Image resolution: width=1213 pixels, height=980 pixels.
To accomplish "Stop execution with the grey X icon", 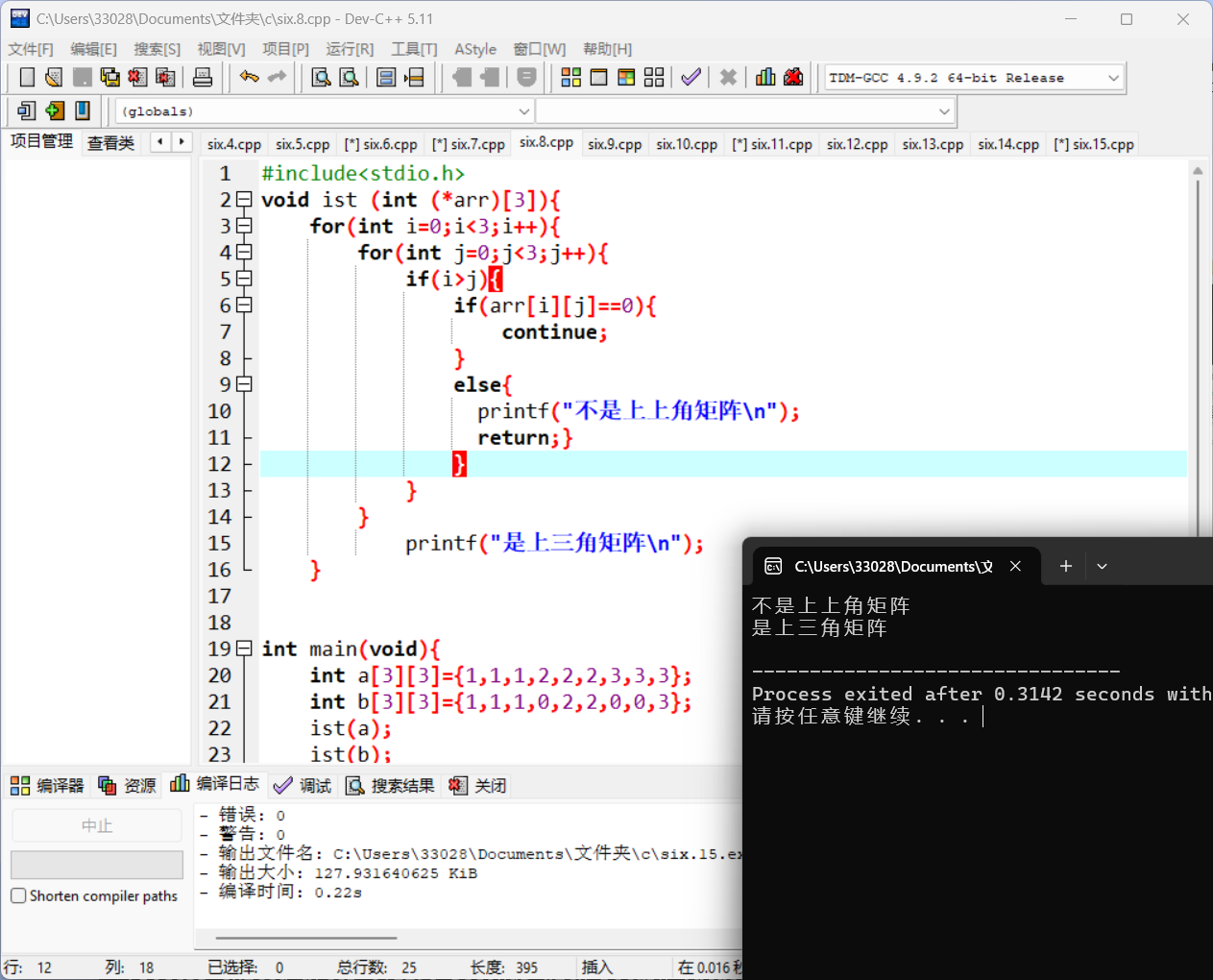I will [x=728, y=77].
